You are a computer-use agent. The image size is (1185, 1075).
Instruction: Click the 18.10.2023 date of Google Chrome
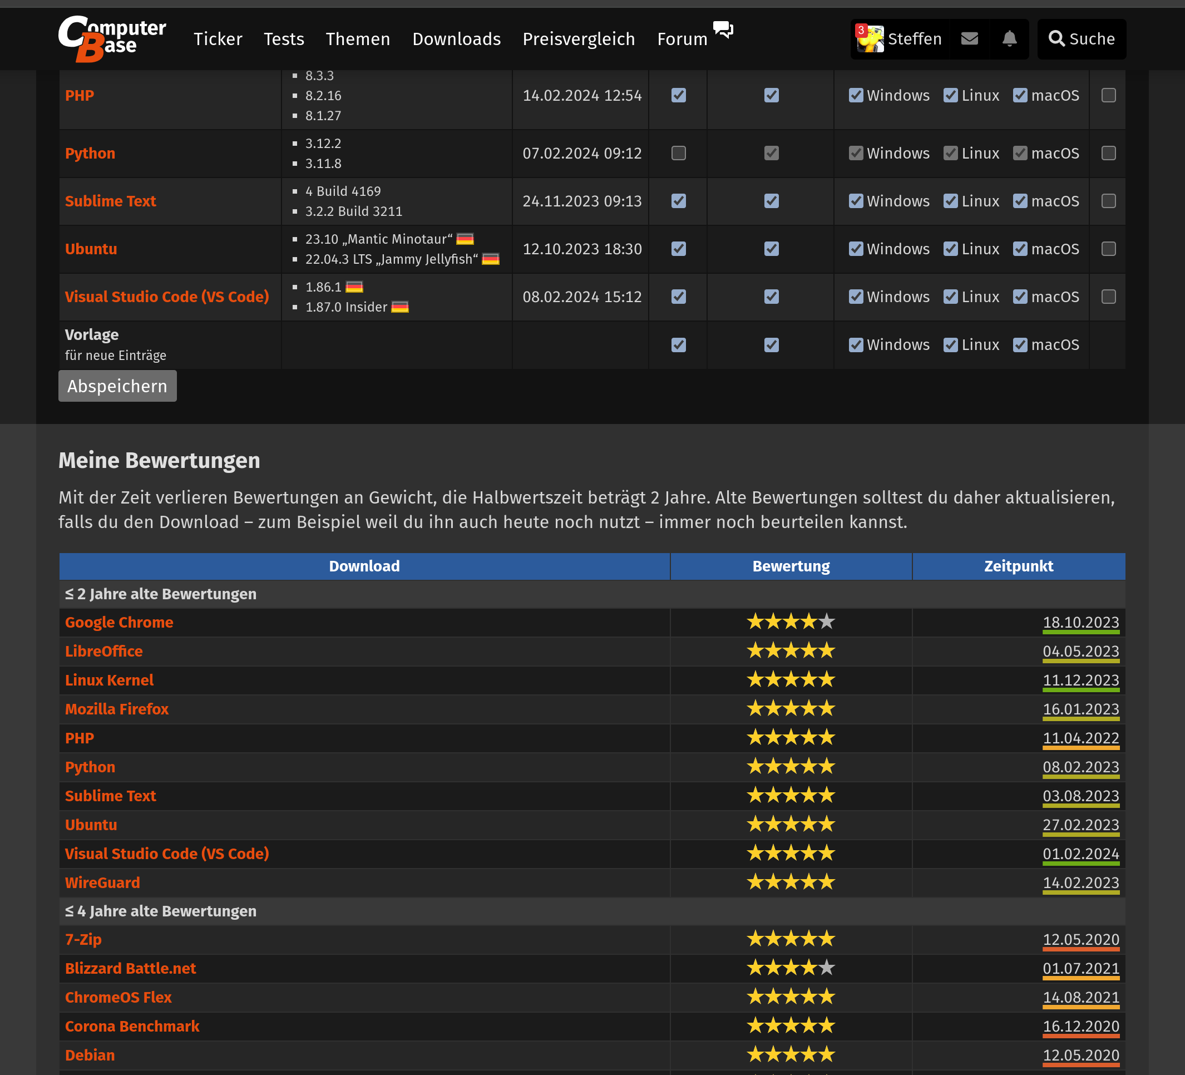point(1080,623)
